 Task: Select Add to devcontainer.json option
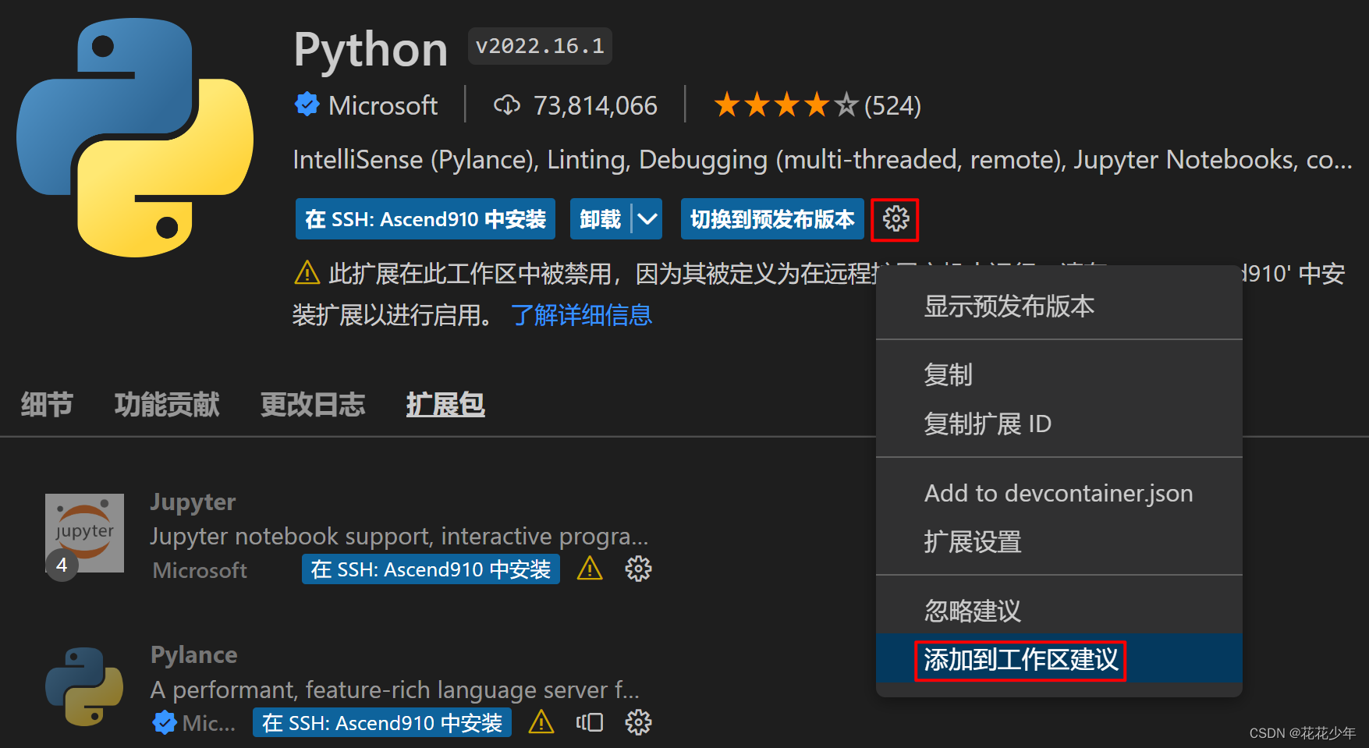(1059, 493)
